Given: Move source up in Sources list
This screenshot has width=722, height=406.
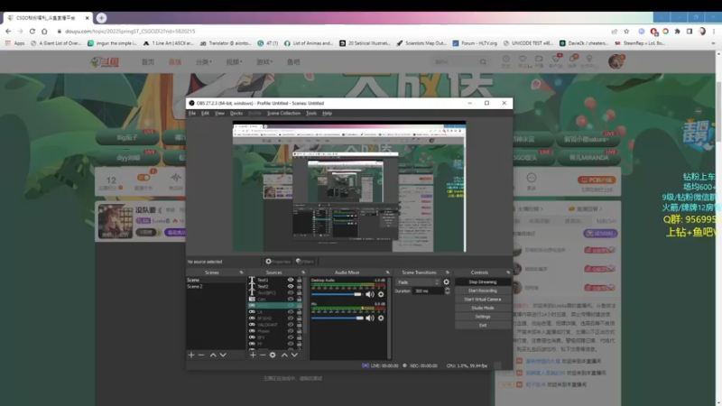Looking at the screenshot, I should pos(284,355).
